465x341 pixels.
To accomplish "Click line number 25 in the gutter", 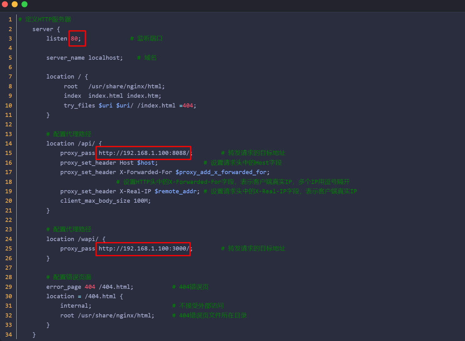I will pyautogui.click(x=8, y=248).
